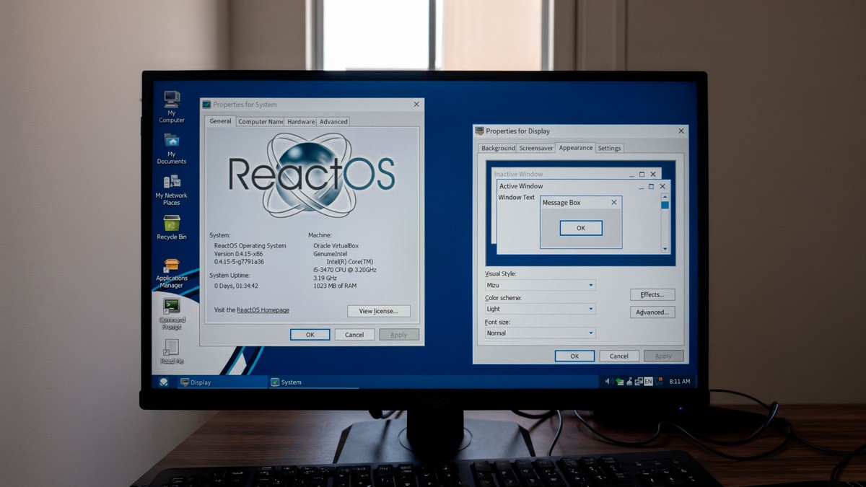
Task: Click the ReactOS Homepage link
Action: 263,310
